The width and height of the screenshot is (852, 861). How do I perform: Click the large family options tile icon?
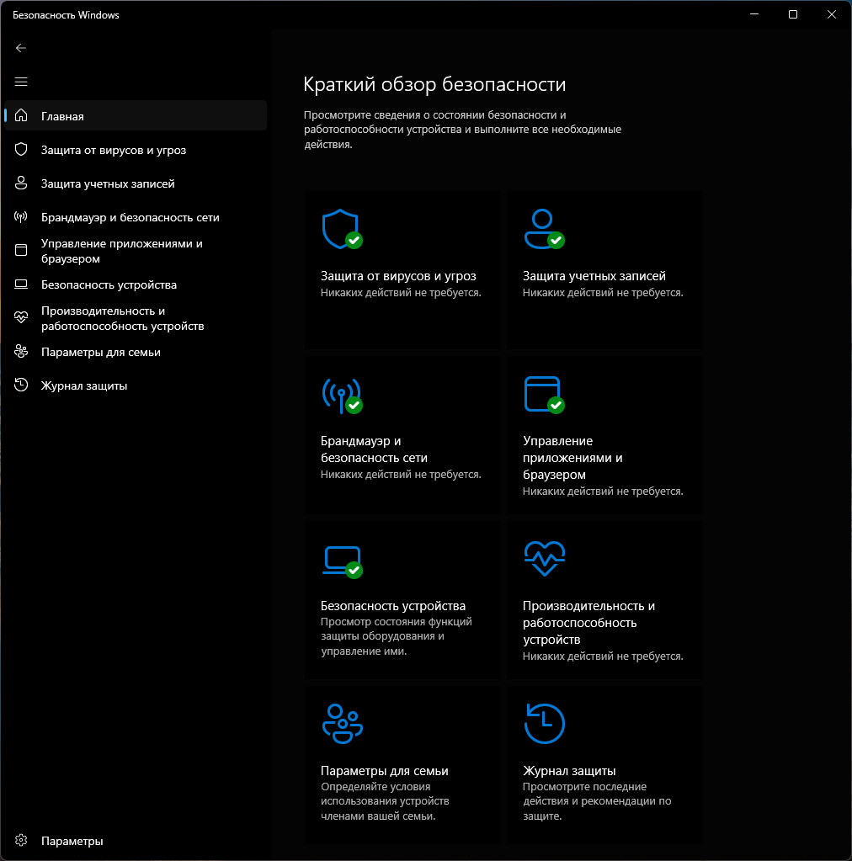(342, 724)
